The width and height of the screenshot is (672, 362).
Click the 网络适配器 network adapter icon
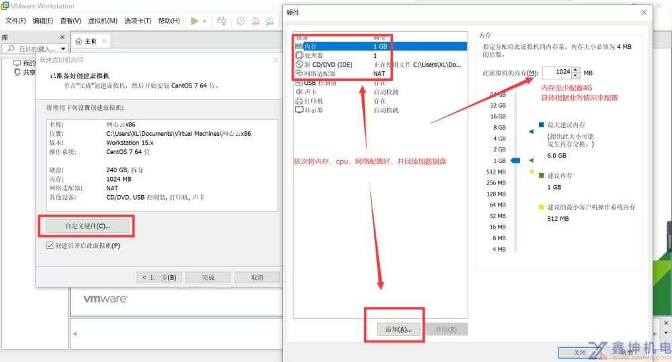point(299,73)
